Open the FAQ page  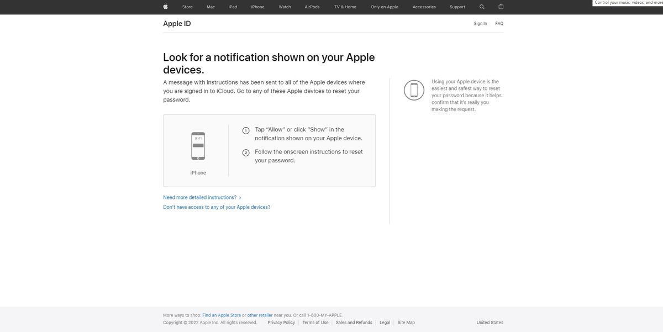pyautogui.click(x=499, y=23)
